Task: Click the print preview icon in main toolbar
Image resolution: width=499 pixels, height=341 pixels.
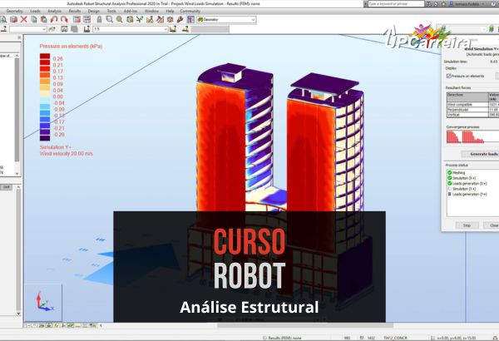Action: pos(3,20)
